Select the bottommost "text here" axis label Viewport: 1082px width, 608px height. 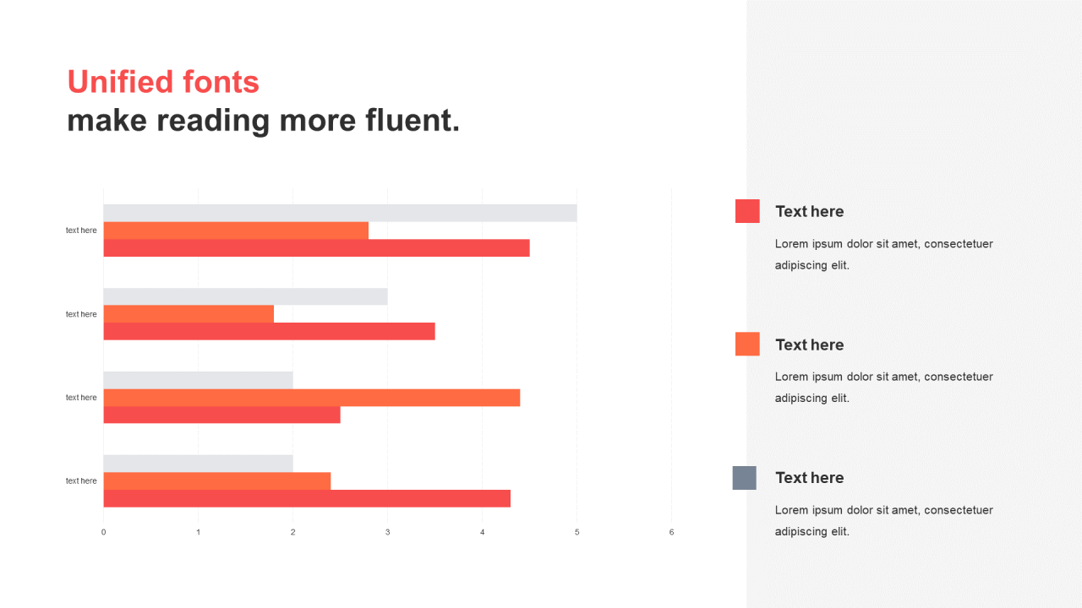click(81, 481)
